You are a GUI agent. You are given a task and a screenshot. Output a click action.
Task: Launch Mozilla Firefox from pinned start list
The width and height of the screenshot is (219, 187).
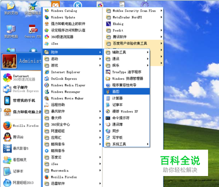tap(21, 126)
